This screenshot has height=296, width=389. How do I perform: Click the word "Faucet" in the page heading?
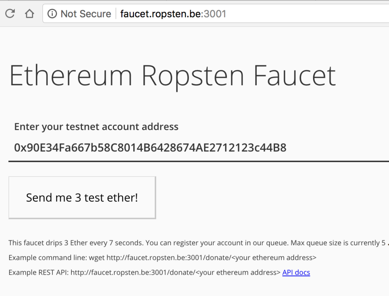point(295,75)
